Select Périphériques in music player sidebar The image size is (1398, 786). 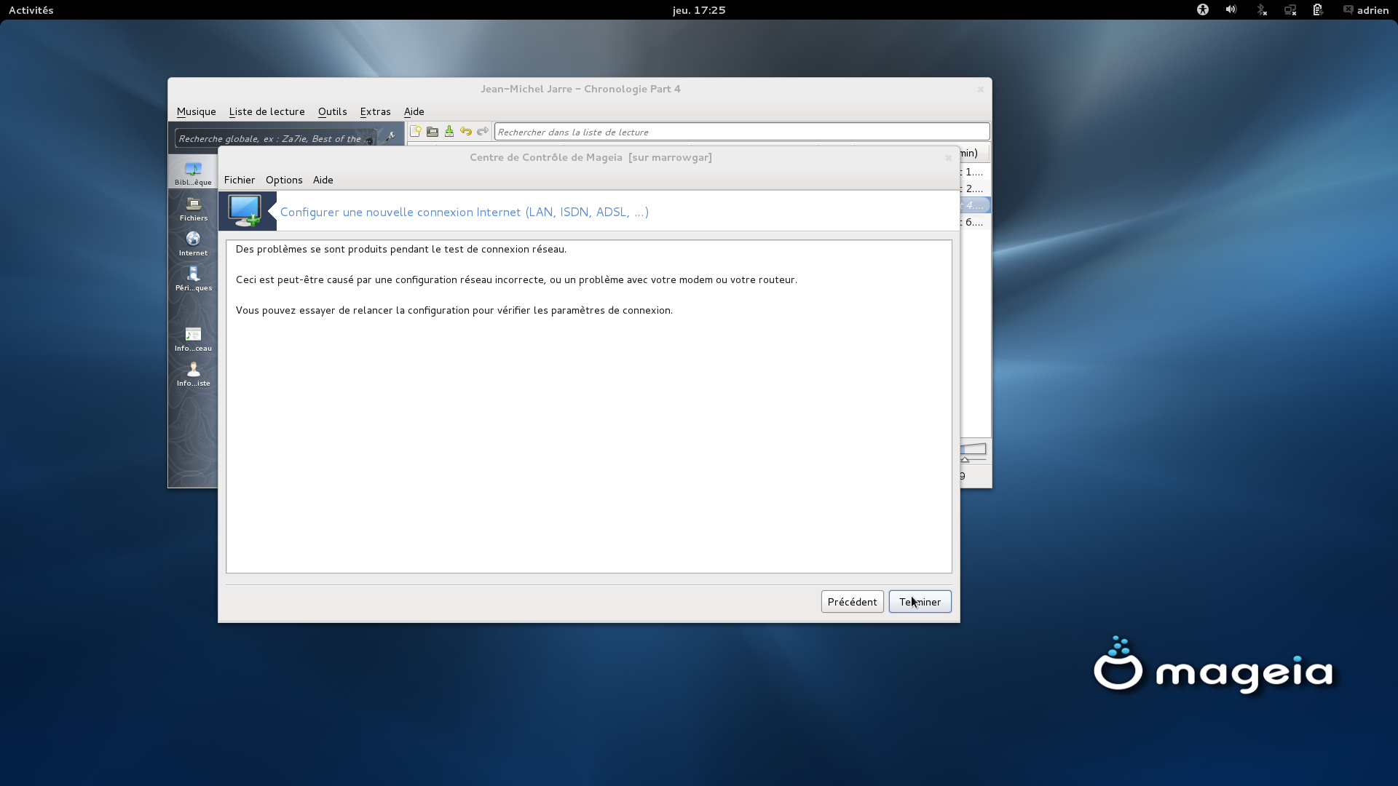click(x=193, y=279)
